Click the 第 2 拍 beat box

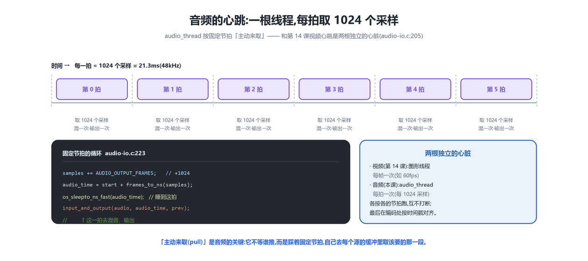tap(253, 89)
